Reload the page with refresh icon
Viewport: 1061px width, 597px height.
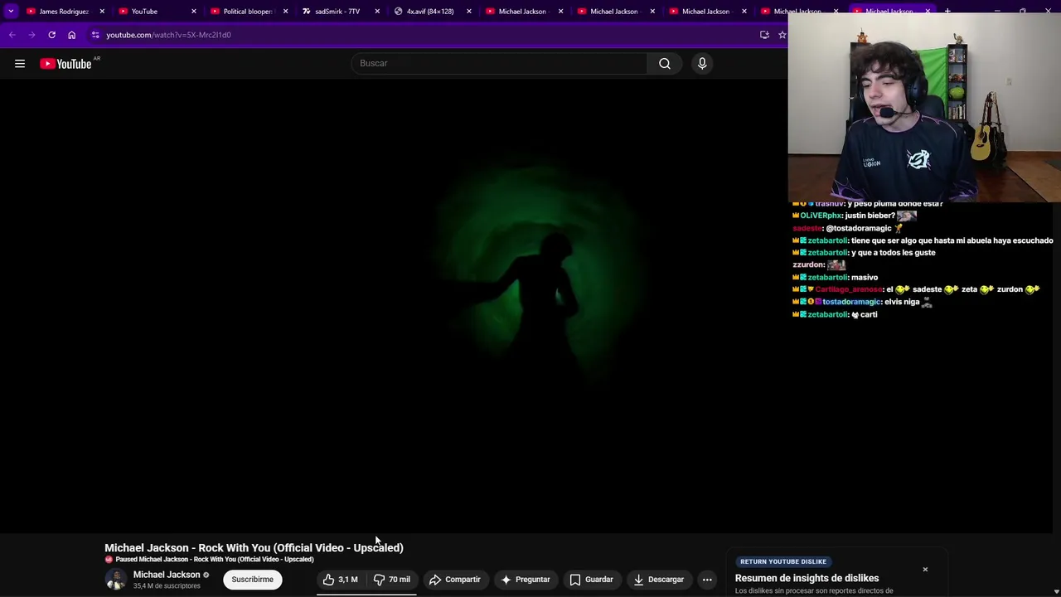click(x=51, y=35)
